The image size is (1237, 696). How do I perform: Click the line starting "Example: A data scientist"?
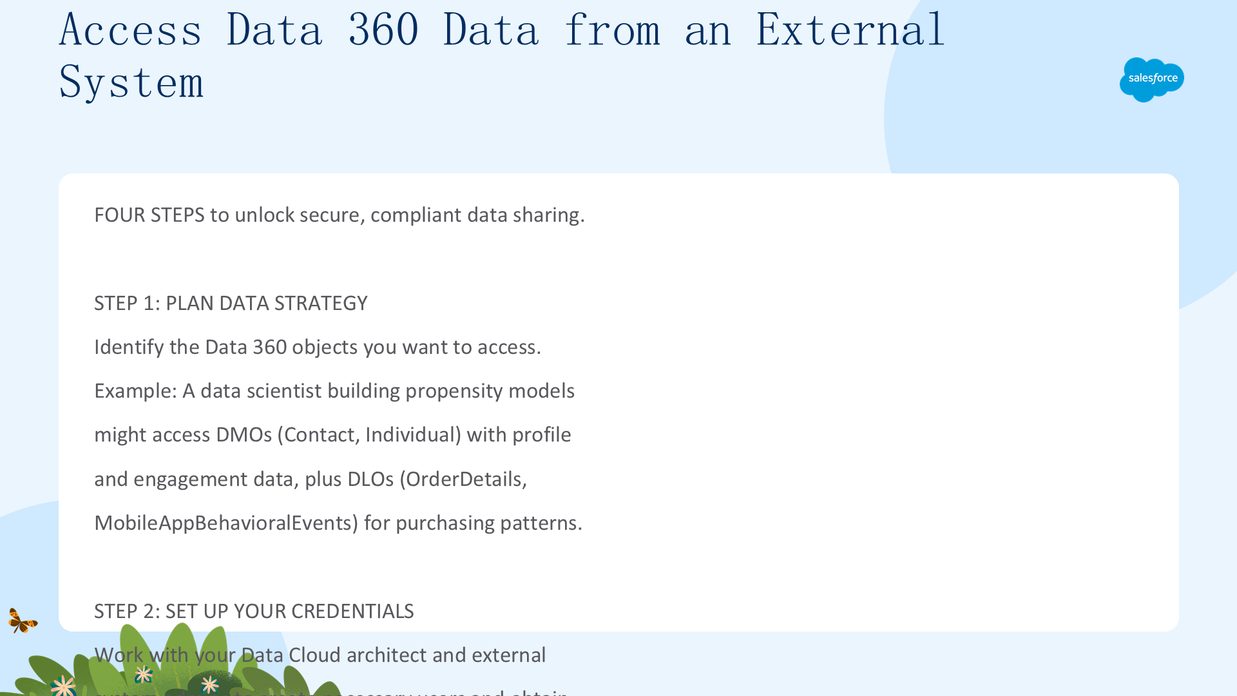334,391
